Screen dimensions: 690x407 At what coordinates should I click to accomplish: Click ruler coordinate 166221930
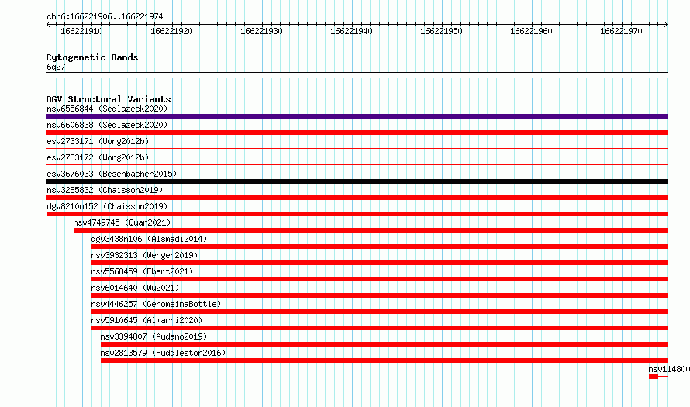point(261,31)
